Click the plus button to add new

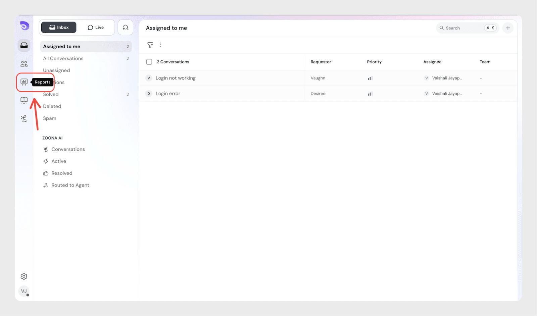coord(508,28)
